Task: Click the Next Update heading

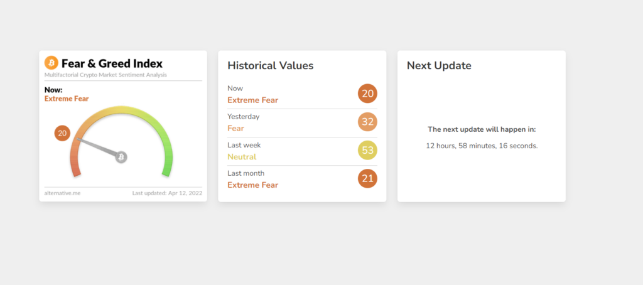Action: point(439,65)
